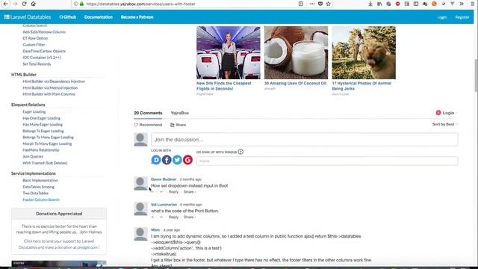
Task: Save page to Pocket icon
Action: coord(320,4)
